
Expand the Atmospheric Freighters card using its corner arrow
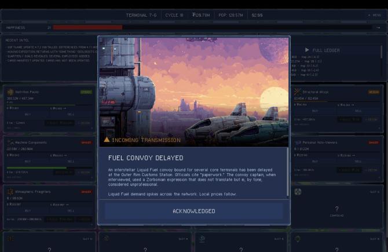point(92,225)
